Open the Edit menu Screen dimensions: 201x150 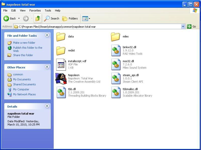(x=14, y=10)
